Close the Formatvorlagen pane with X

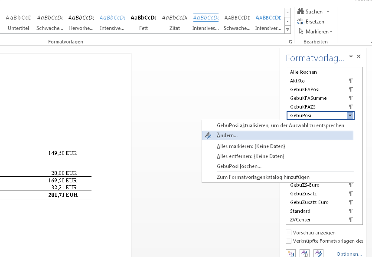point(359,56)
